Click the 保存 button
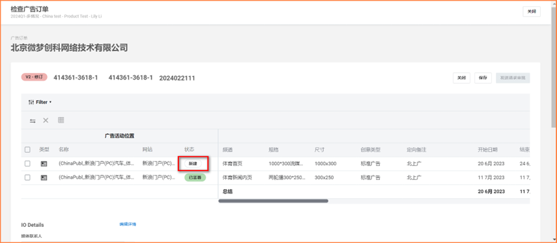 pos(483,78)
